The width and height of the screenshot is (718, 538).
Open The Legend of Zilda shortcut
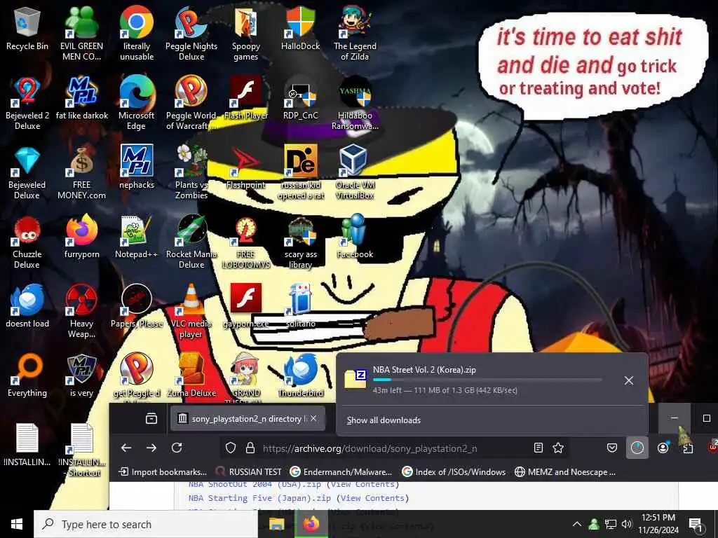(x=355, y=33)
